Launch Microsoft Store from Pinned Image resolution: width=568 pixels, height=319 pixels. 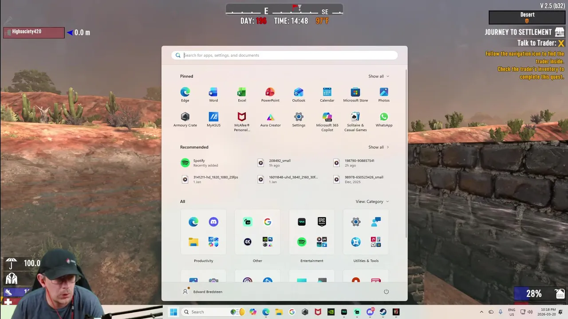(x=355, y=94)
